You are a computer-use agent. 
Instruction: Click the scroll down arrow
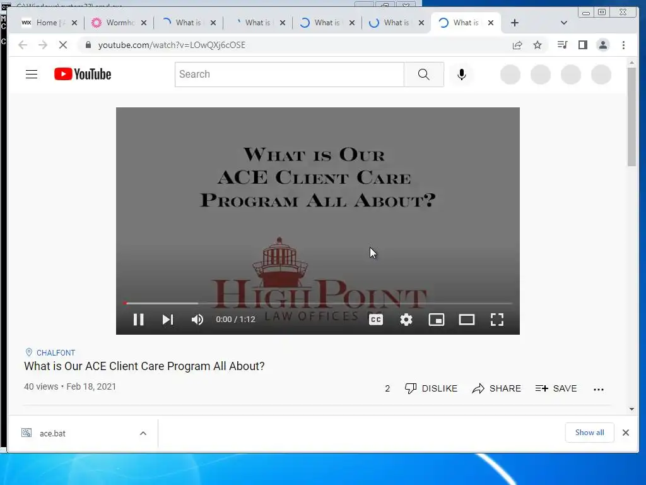click(x=631, y=409)
